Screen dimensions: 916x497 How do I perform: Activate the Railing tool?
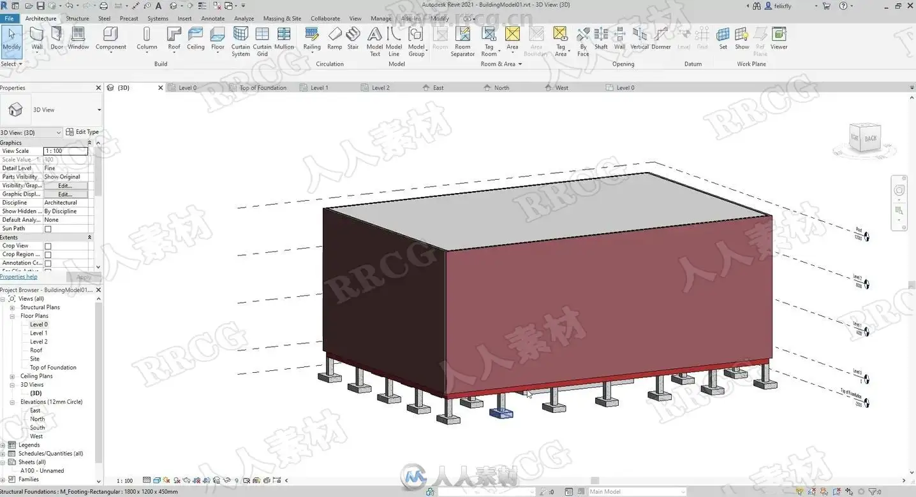(312, 39)
